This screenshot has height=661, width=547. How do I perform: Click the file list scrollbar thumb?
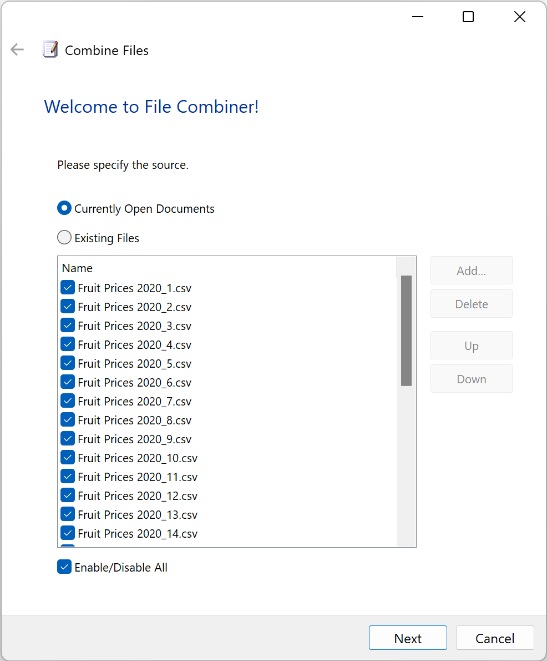[406, 330]
